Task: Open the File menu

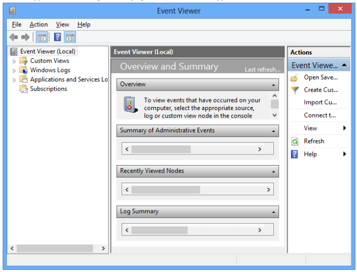Action: coord(16,24)
